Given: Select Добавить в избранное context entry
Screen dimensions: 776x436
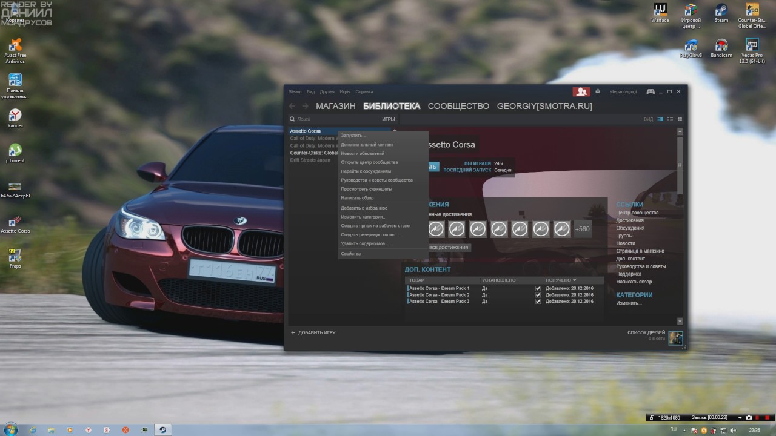Looking at the screenshot, I should [383, 208].
